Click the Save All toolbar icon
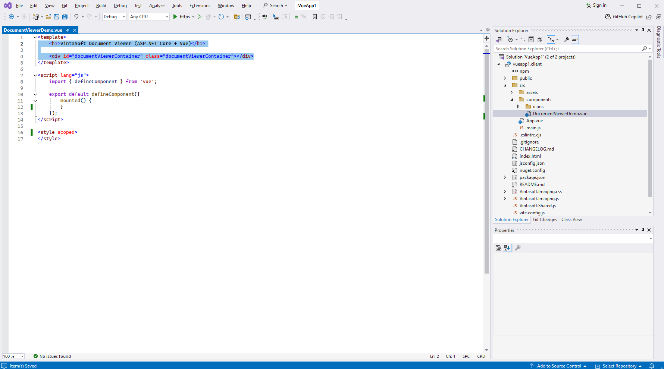664x369 pixels. click(x=65, y=17)
